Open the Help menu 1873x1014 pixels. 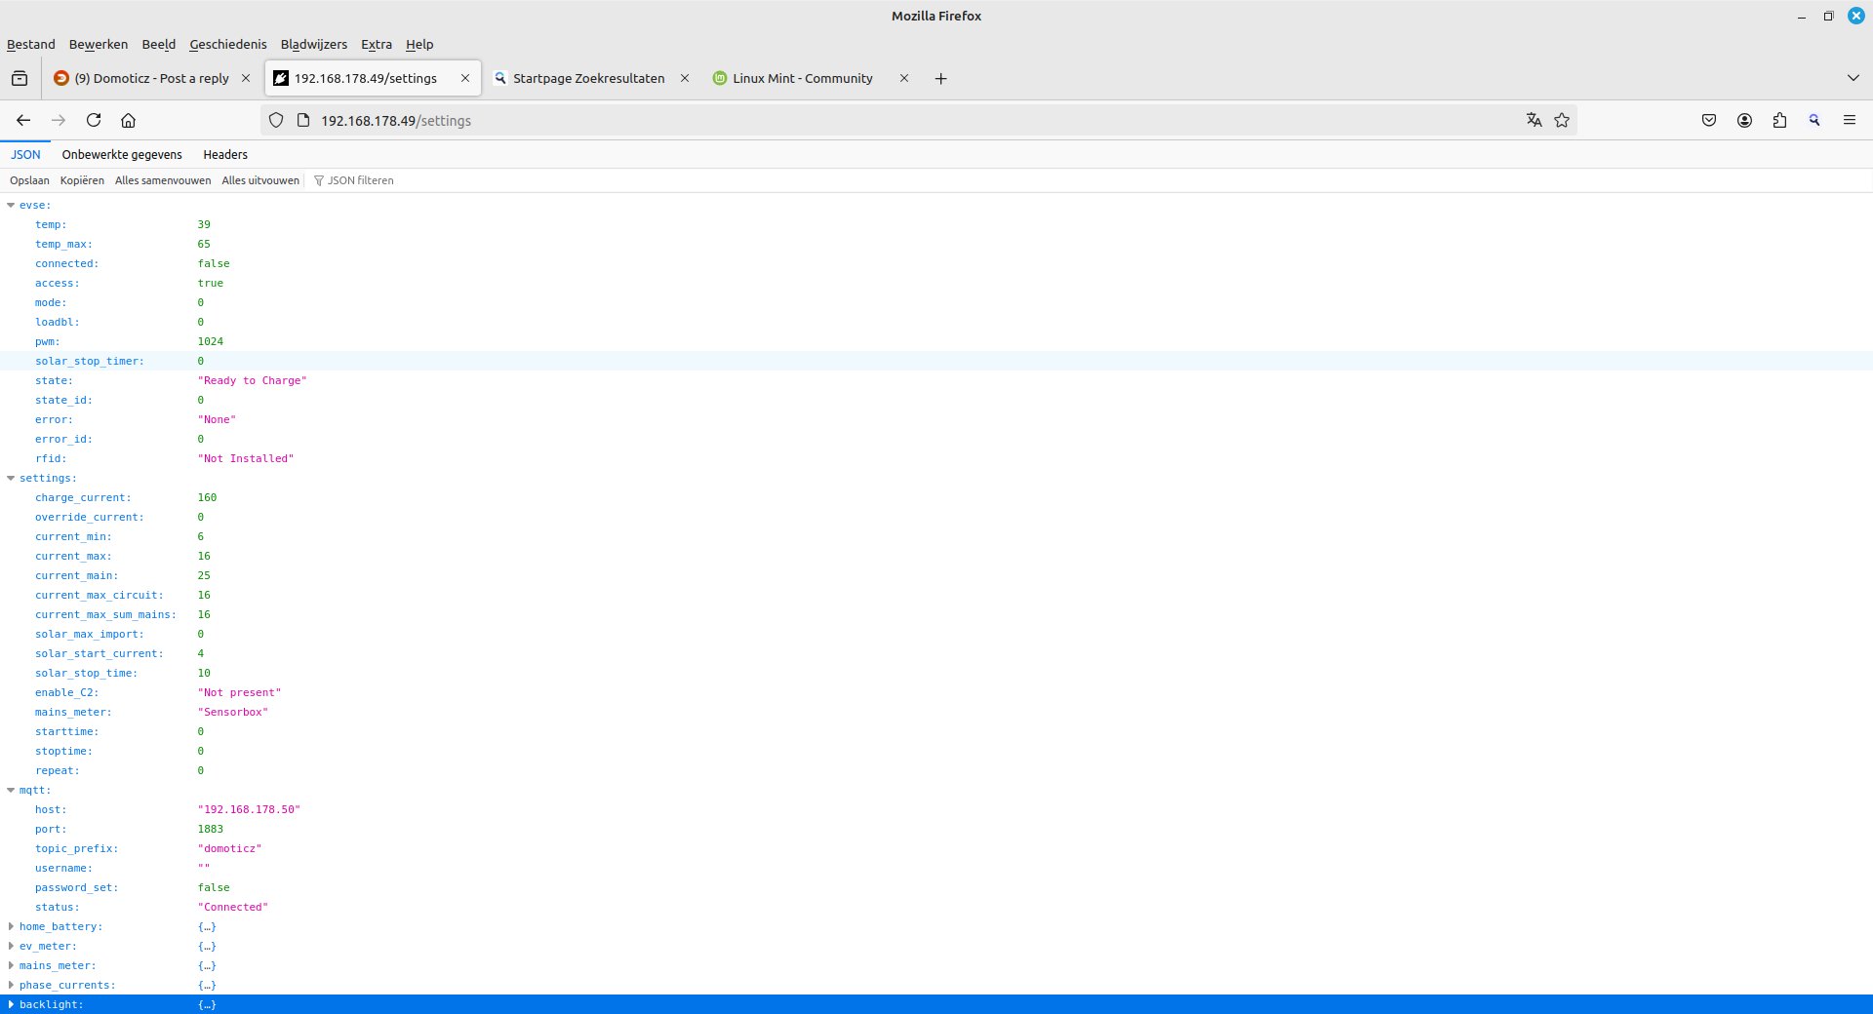pos(419,44)
